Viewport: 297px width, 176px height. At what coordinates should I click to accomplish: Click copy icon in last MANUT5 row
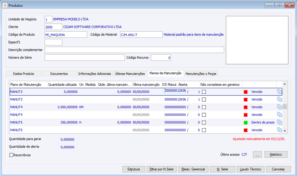click(x=280, y=130)
